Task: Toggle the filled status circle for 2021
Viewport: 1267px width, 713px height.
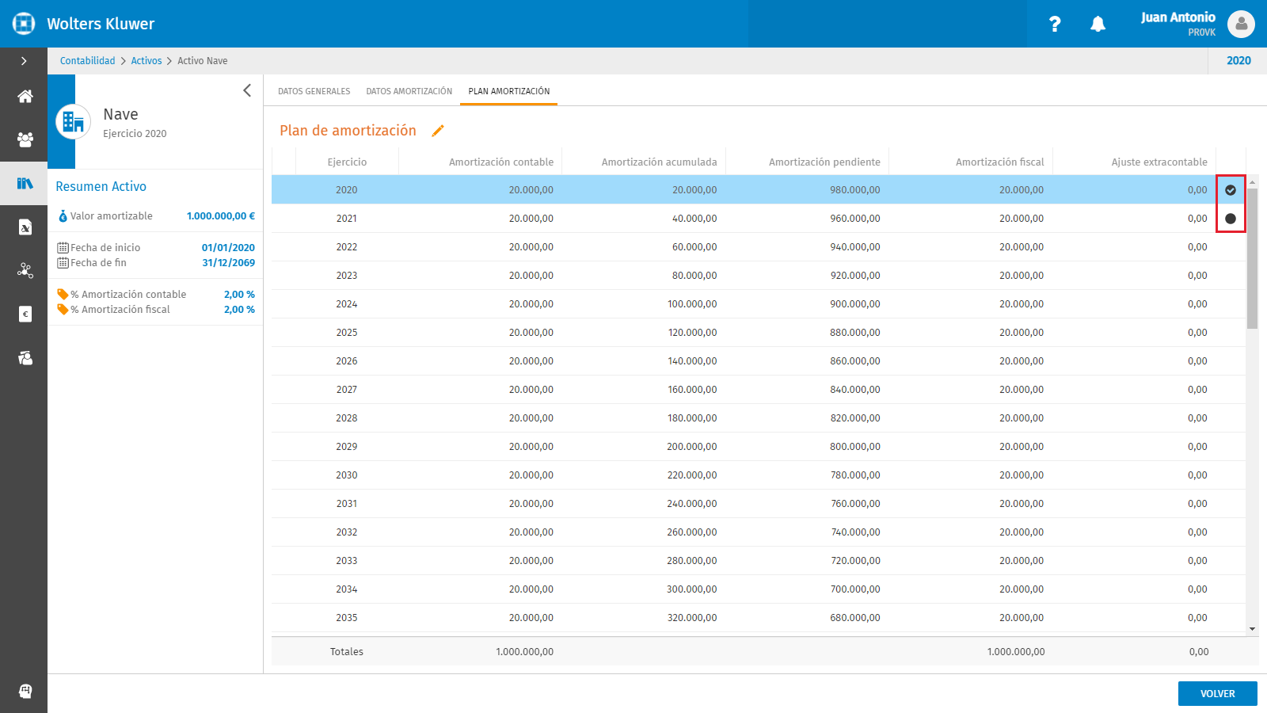Action: (x=1231, y=219)
